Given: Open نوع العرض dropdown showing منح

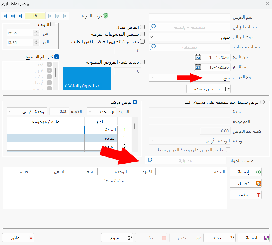Looking at the screenshot, I should (189, 78).
